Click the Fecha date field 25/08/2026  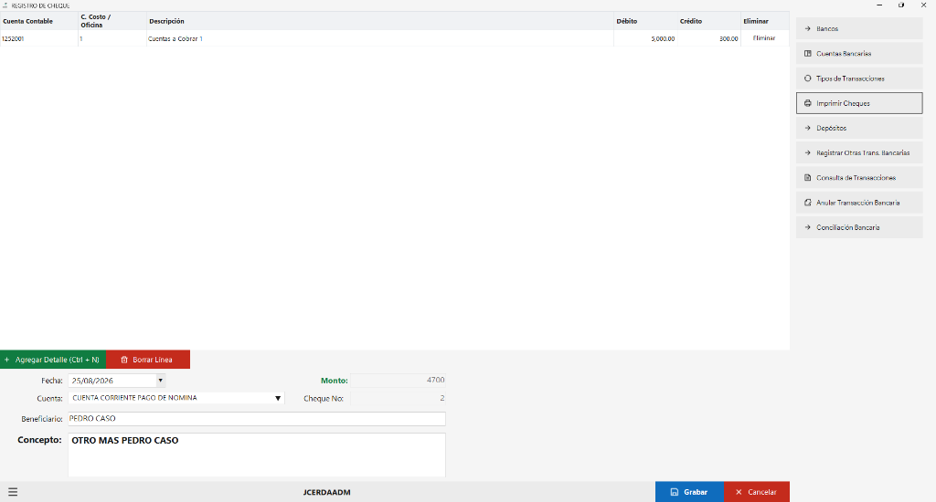(x=112, y=381)
